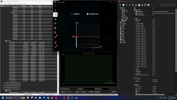Open the settings gear in Armoury Crate sidebar
The height and width of the screenshot is (100, 177).
tap(55, 47)
